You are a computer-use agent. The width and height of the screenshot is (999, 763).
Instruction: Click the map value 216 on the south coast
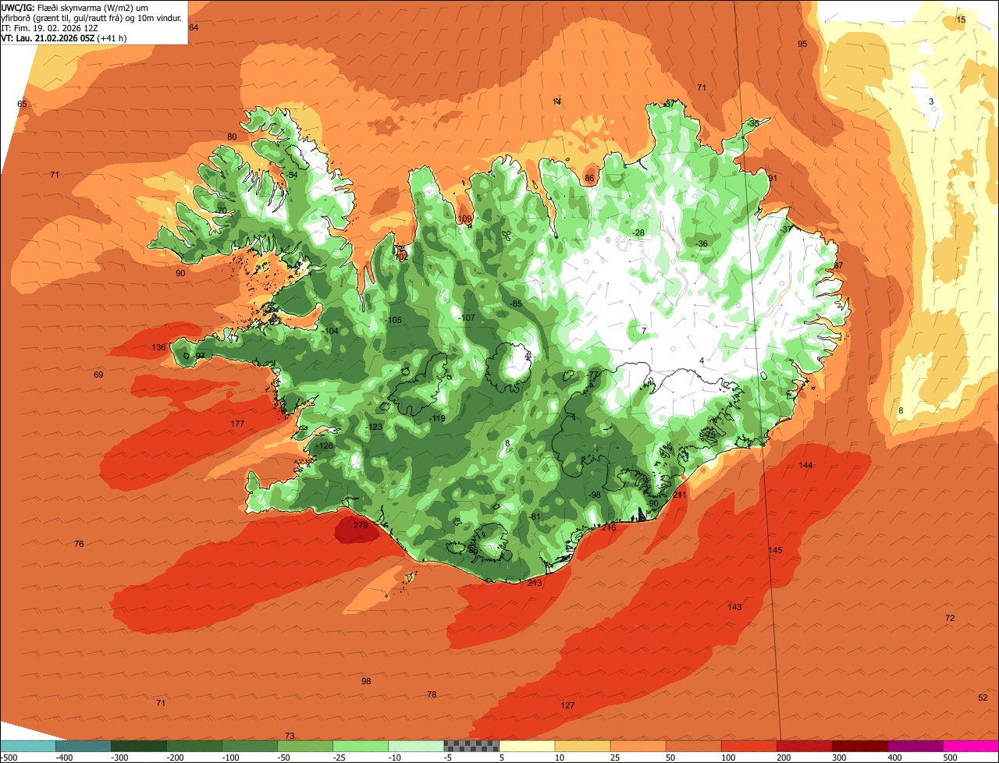pos(610,528)
